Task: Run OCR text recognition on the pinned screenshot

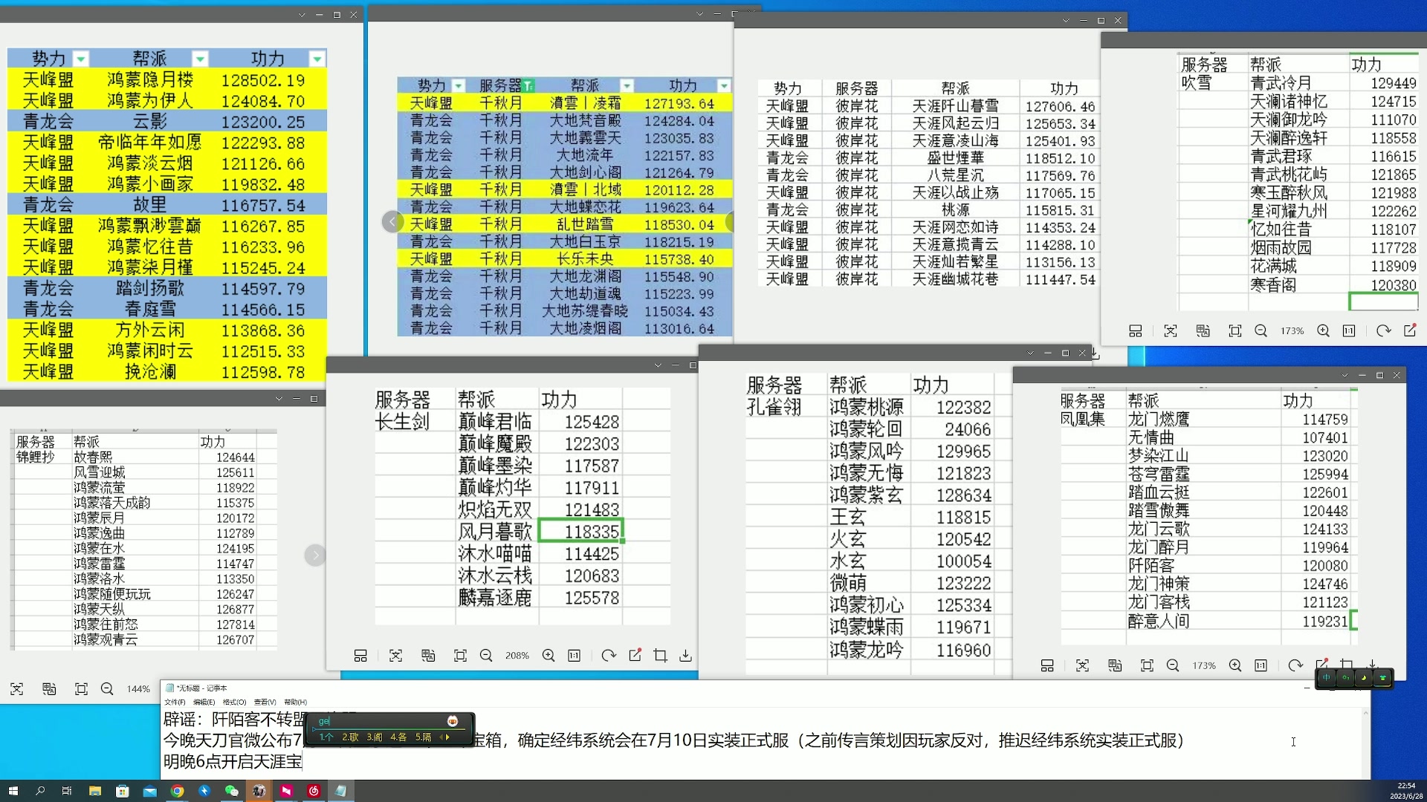Action: 396,656
